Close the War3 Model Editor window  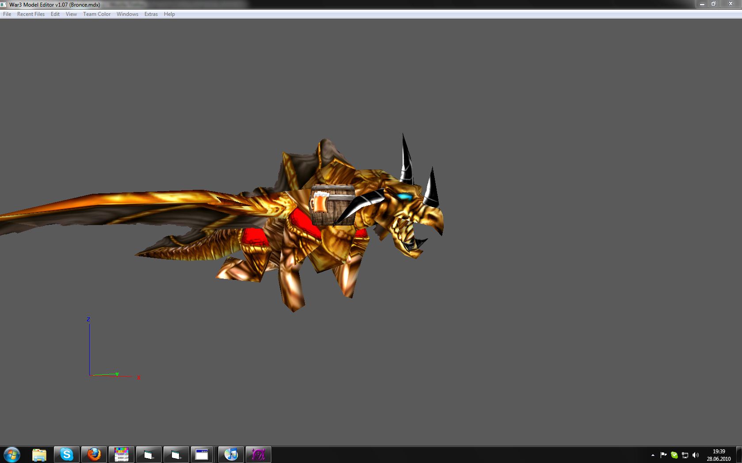pos(730,4)
